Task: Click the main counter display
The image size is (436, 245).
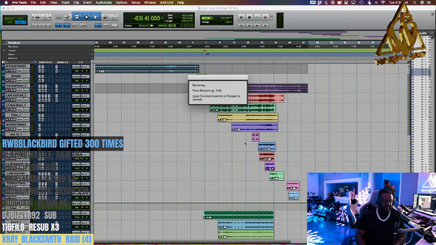Action: (147, 18)
